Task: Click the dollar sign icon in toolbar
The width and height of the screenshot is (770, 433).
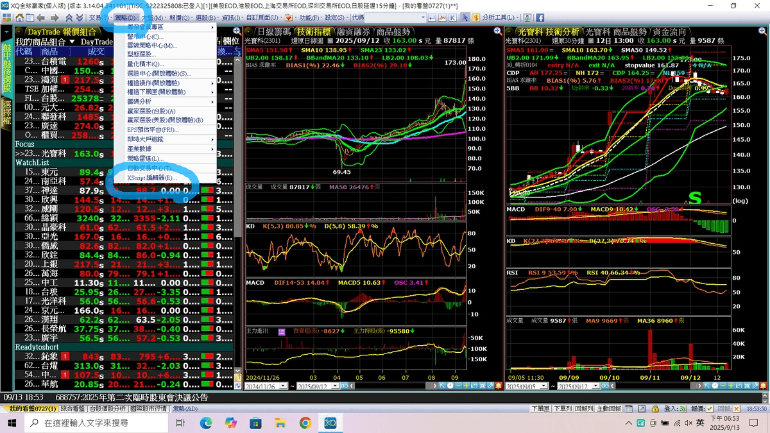Action: point(476,17)
